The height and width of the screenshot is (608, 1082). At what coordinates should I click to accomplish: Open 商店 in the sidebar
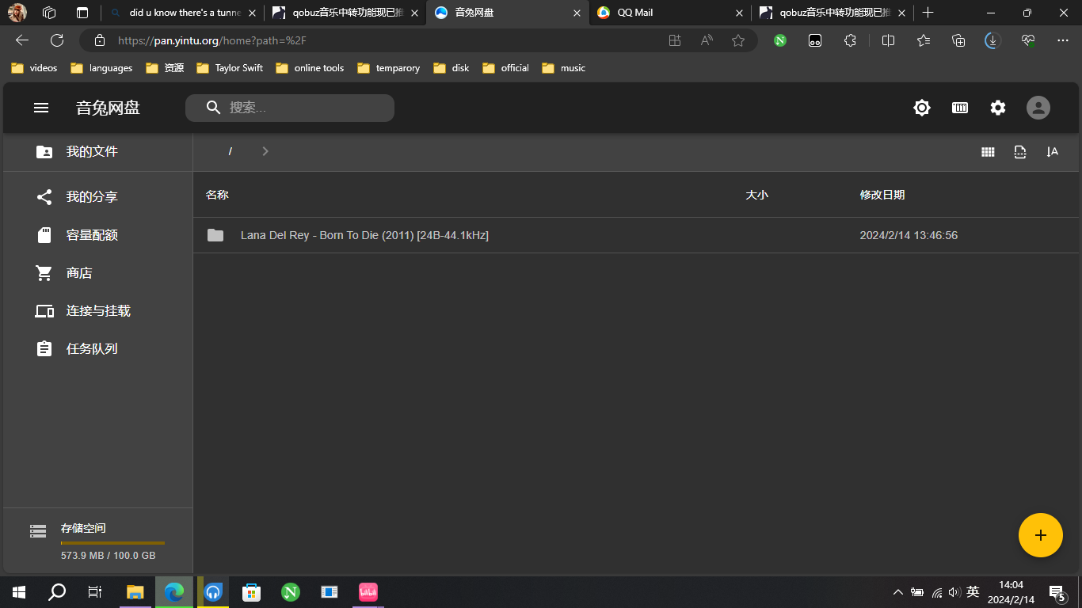[x=98, y=273]
